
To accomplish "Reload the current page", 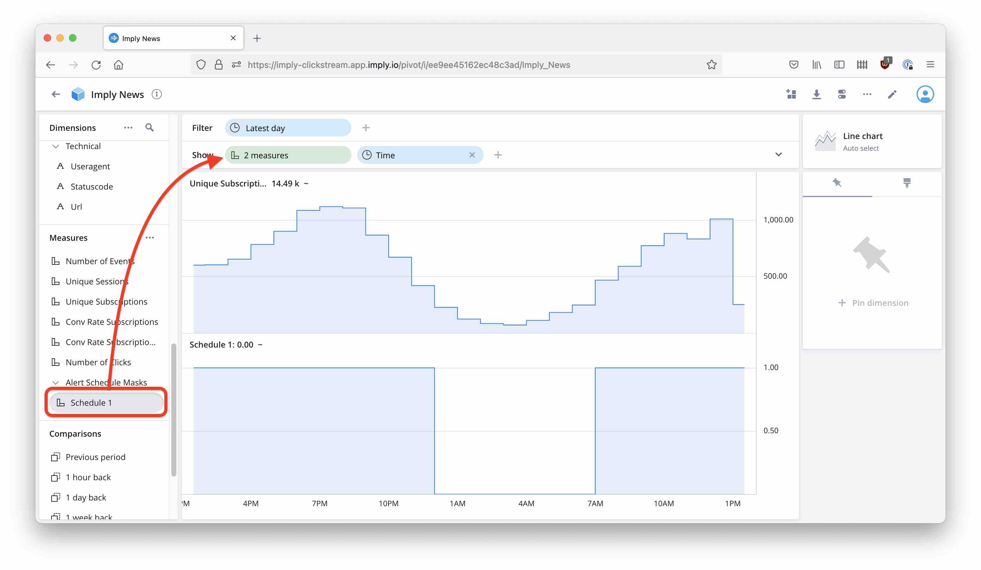I will click(96, 64).
